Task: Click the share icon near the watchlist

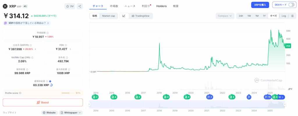Action: (x=80, y=6)
